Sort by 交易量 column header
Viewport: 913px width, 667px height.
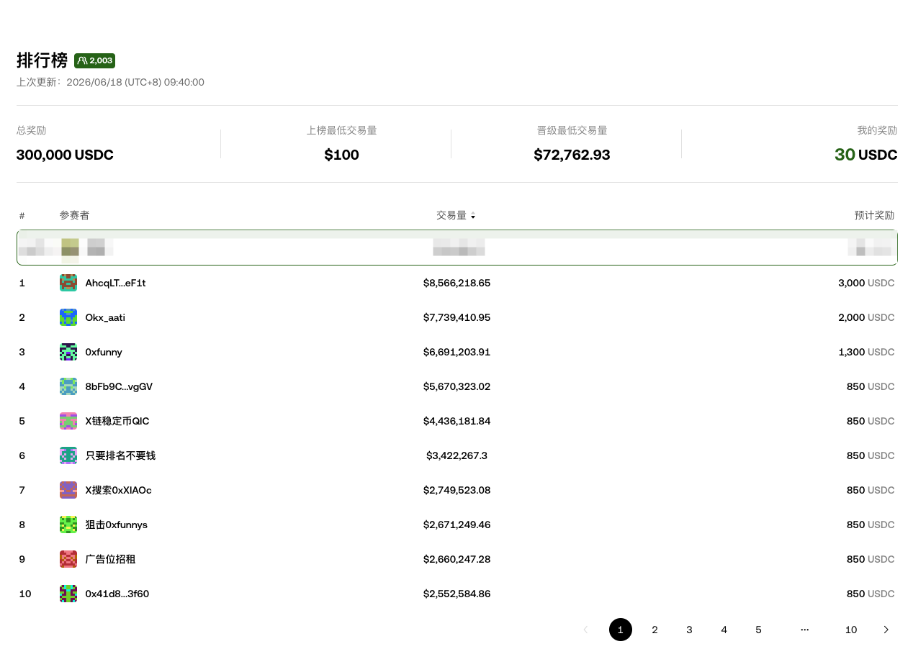[456, 215]
